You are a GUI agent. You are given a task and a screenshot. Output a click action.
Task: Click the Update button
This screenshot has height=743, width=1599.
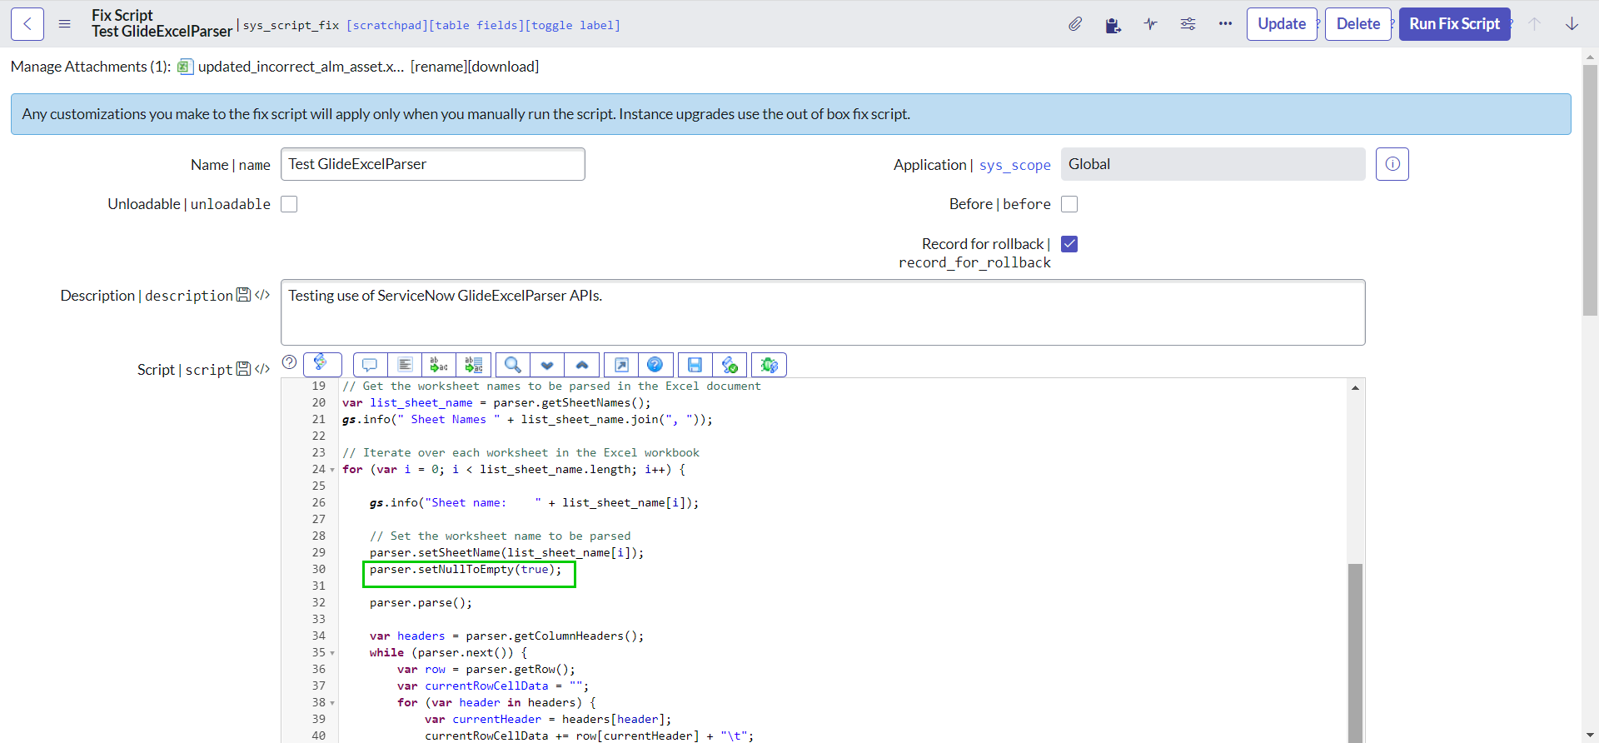(1282, 24)
